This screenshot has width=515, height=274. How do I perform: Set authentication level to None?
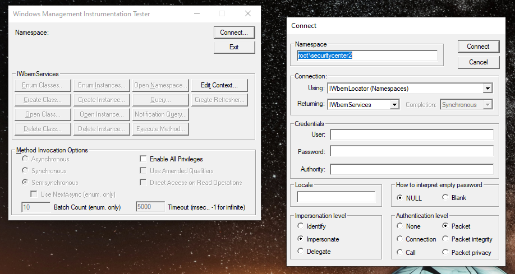[399, 226]
